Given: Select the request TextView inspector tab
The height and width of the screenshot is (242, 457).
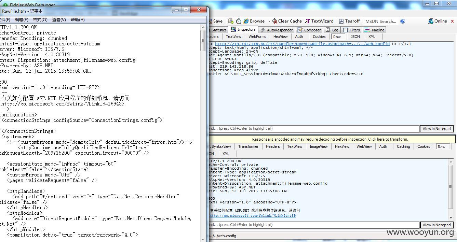Looking at the screenshot, I should [x=233, y=37].
